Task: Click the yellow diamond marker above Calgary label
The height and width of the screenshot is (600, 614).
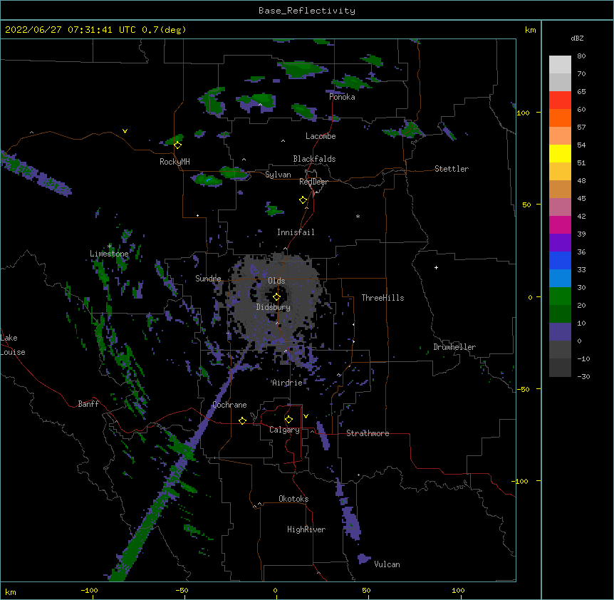Action: (288, 420)
